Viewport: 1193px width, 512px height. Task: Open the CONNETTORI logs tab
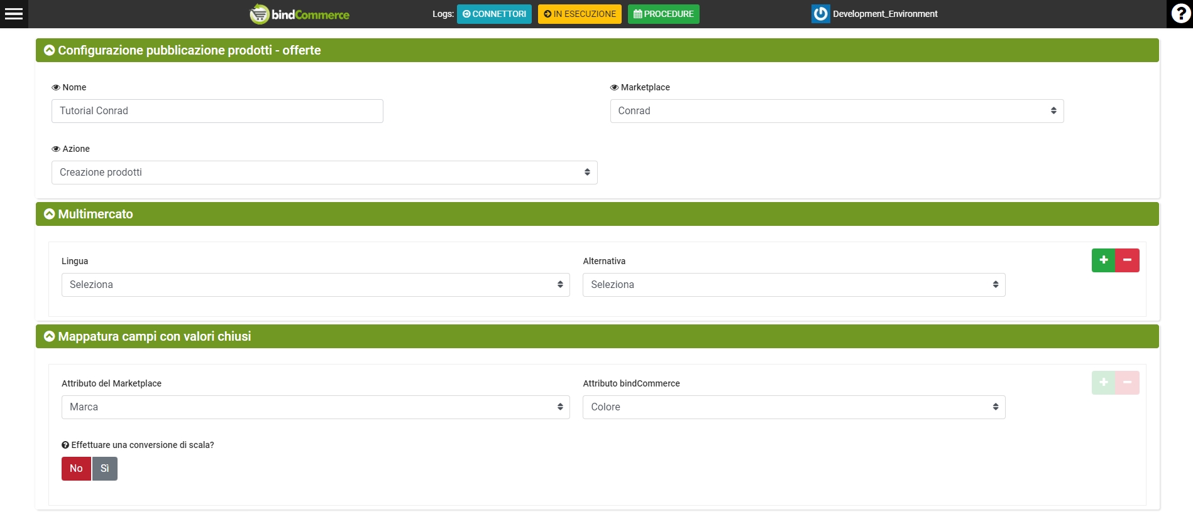click(x=494, y=14)
